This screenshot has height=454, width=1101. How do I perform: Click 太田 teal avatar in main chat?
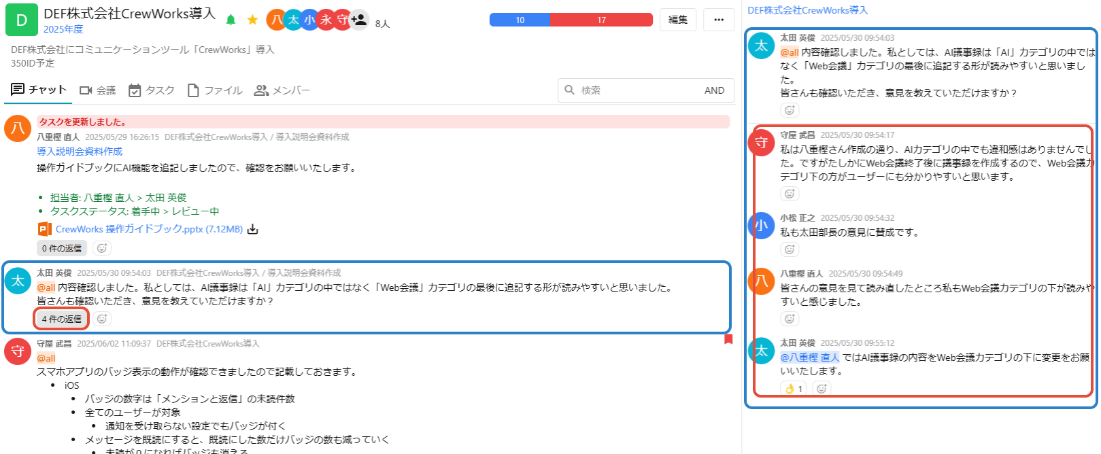[18, 281]
